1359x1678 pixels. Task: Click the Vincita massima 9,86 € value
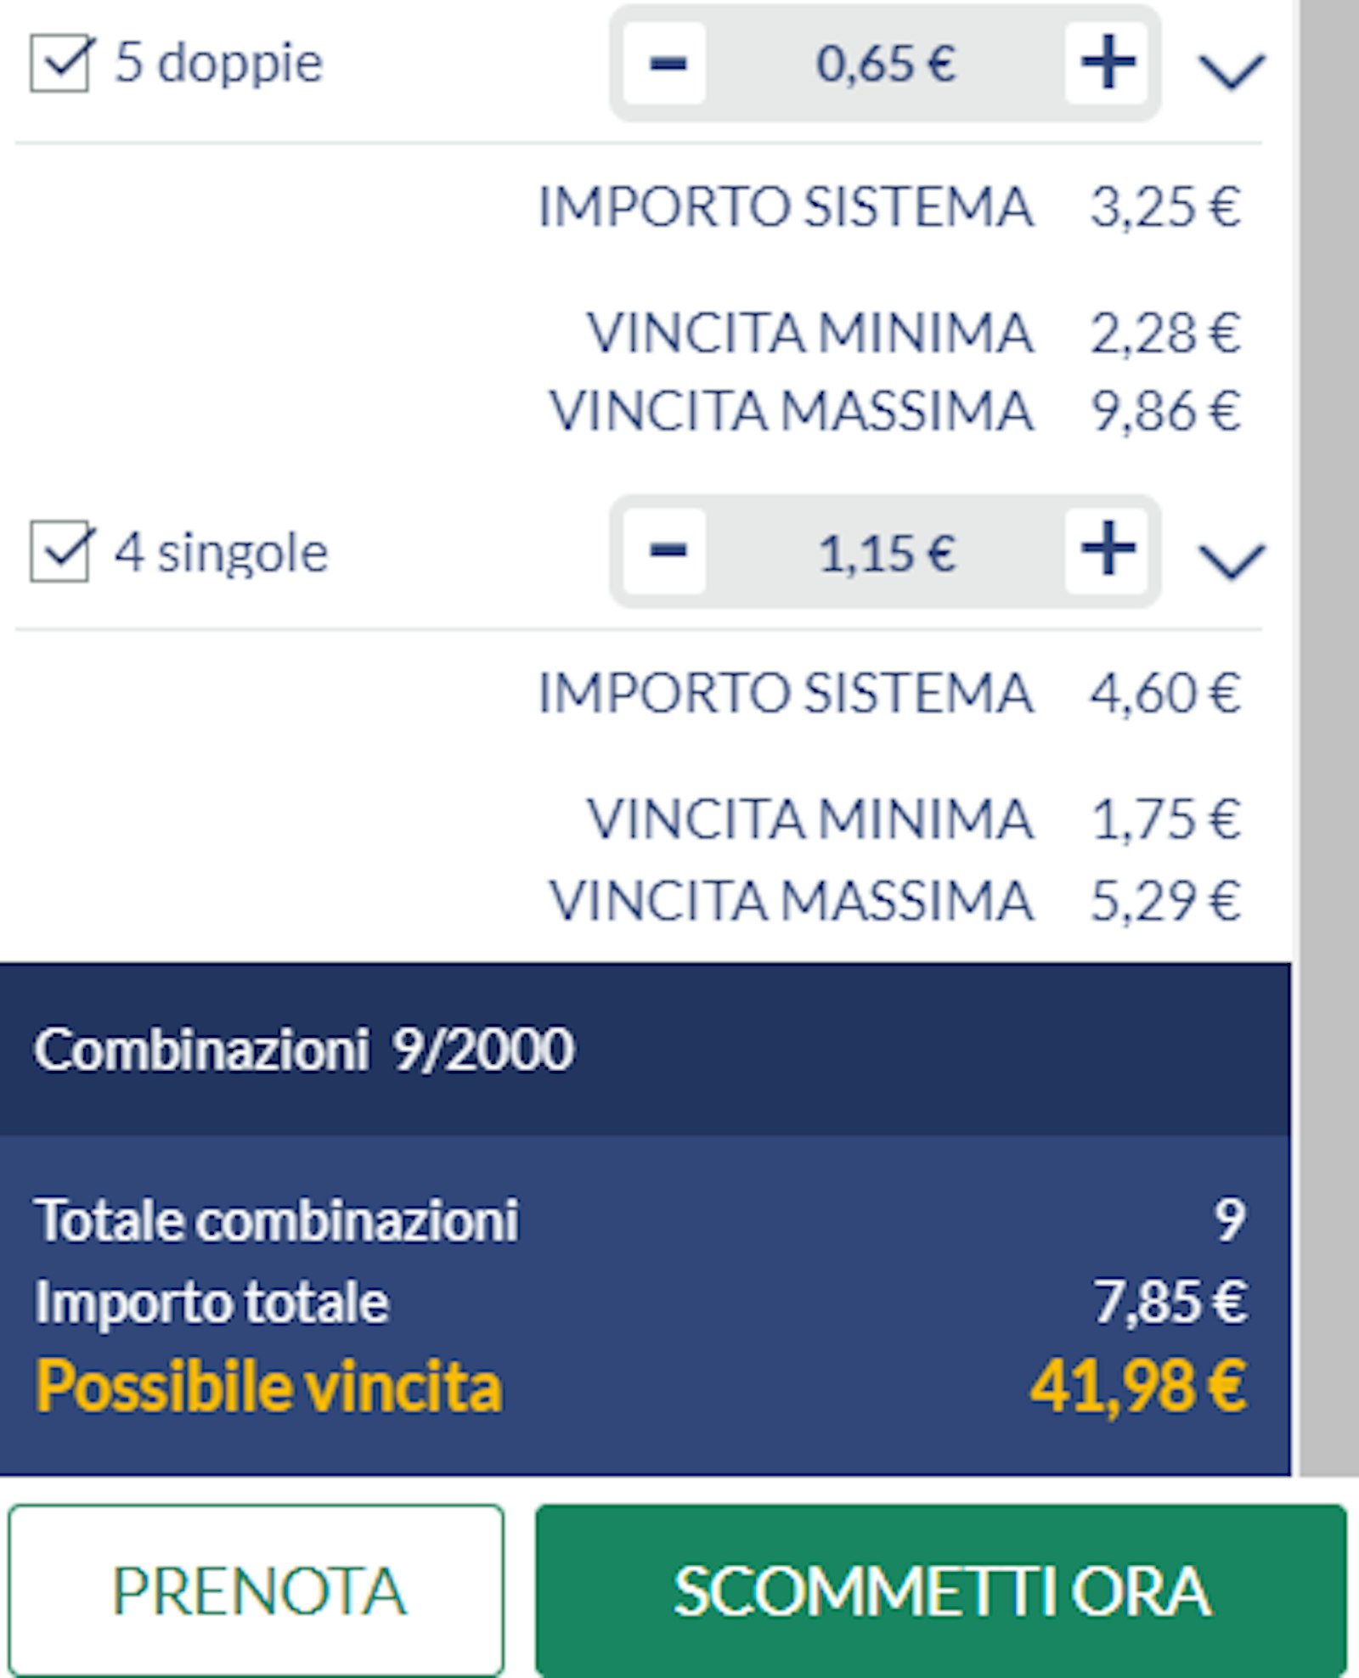[1165, 412]
